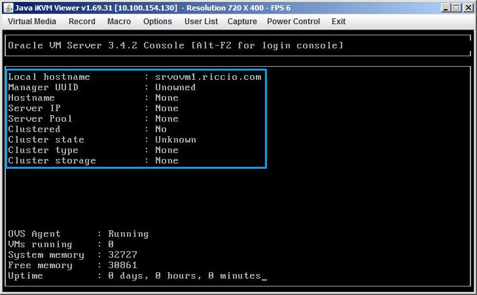Click the 'Manager UUID' label
The width and height of the screenshot is (477, 295).
43,87
